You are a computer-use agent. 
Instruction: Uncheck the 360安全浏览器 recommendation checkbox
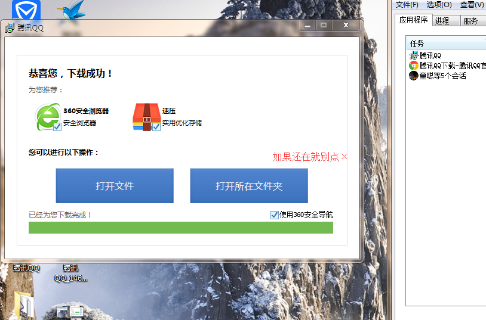point(57,127)
